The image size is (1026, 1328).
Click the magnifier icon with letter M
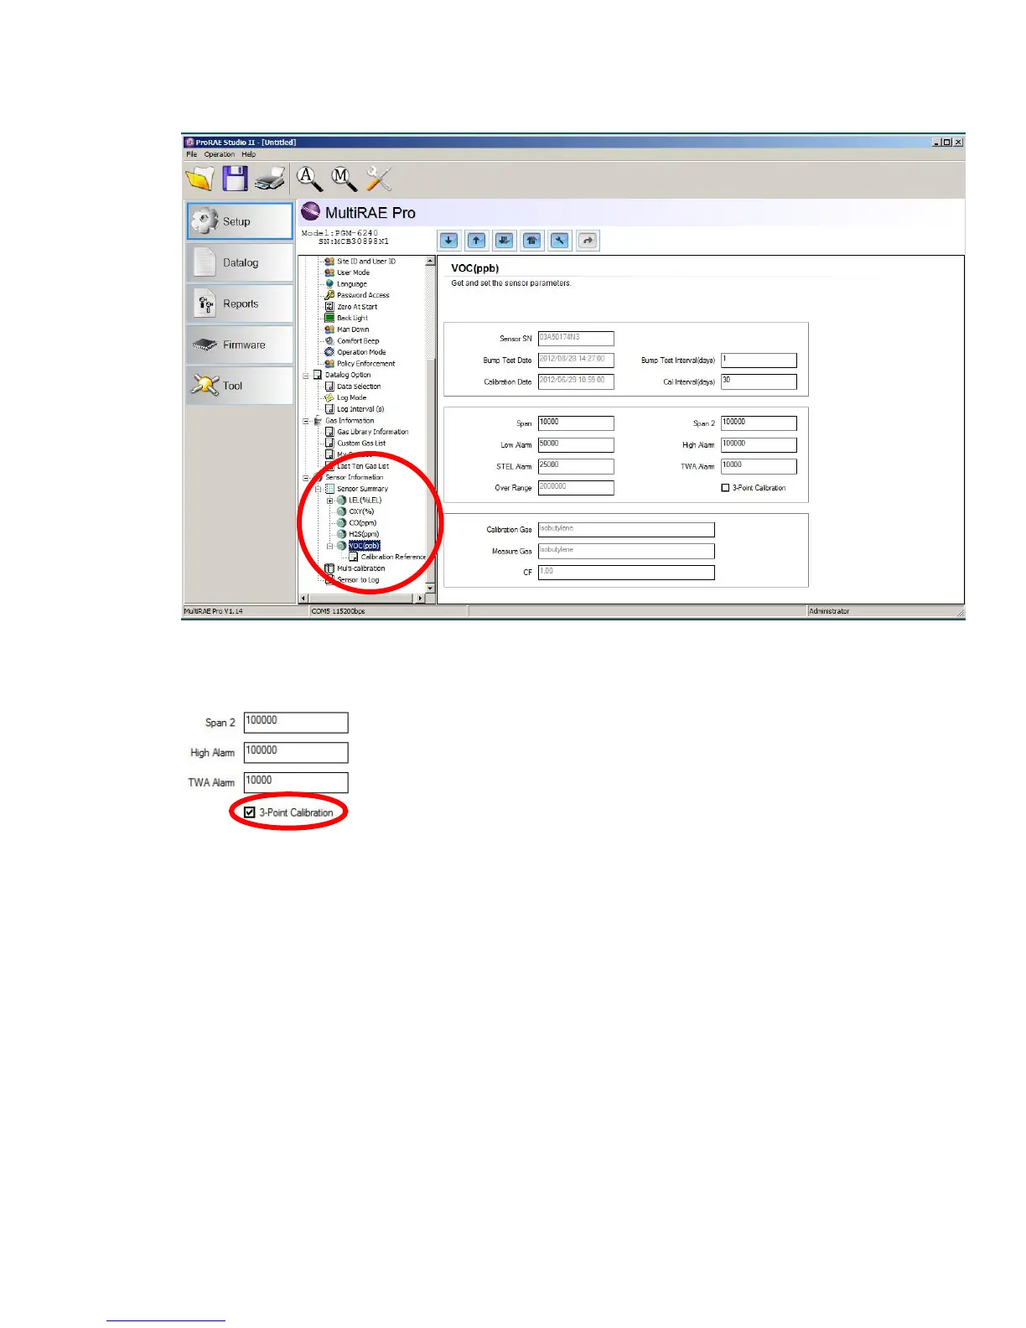[x=344, y=179]
